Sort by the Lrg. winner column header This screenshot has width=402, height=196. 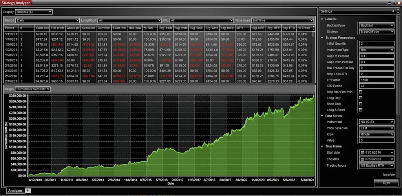click(212, 28)
